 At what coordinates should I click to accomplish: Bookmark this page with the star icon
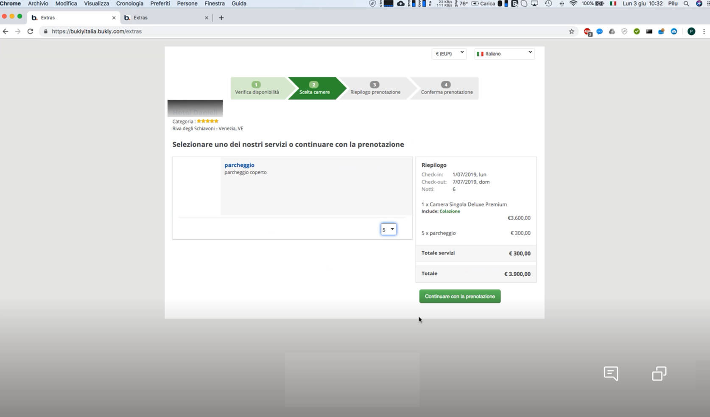[x=571, y=31]
